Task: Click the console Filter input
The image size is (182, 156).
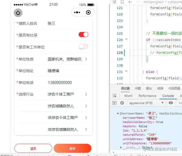Action: [x=180, y=103]
